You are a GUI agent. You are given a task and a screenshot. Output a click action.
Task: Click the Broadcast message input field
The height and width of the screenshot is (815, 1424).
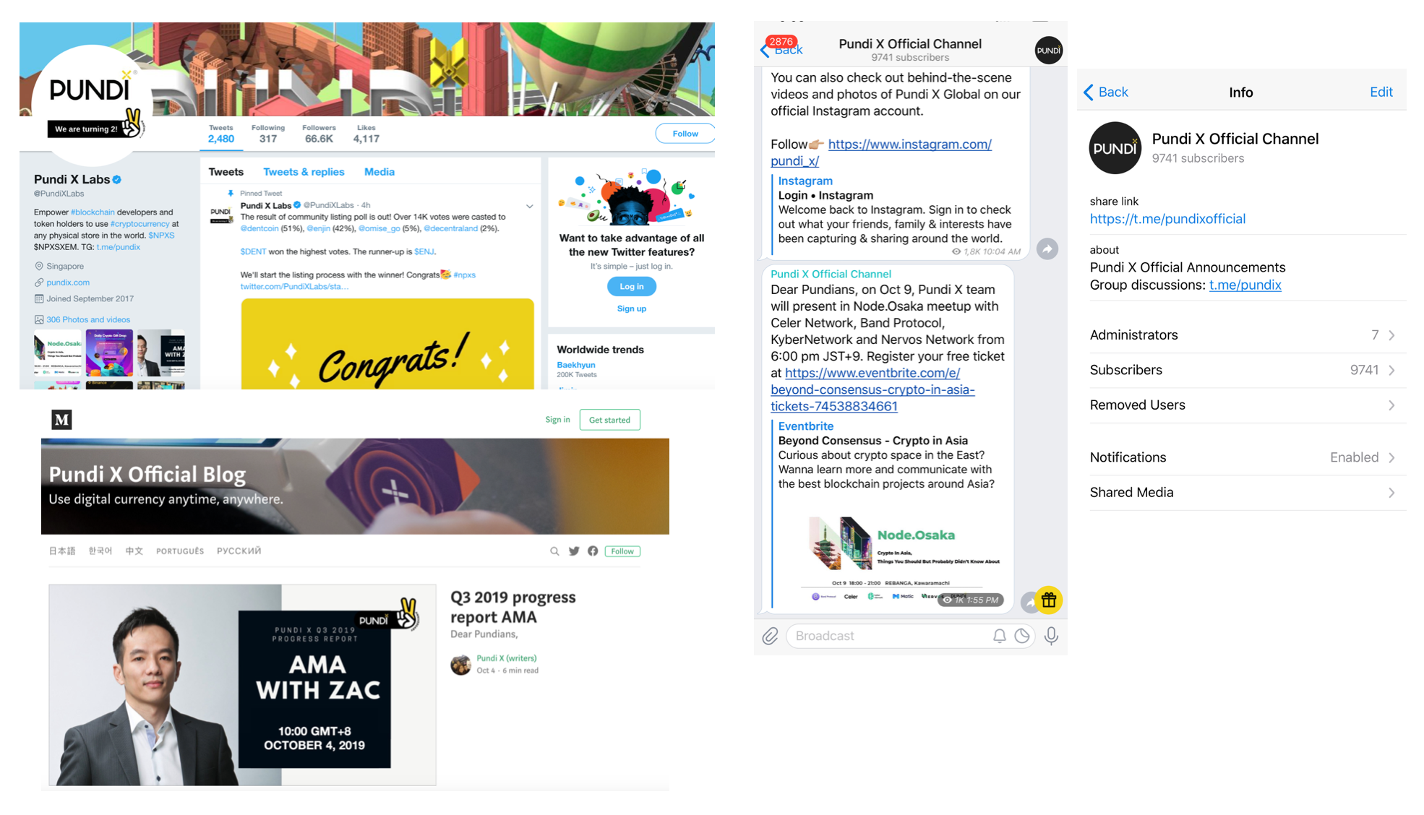point(889,636)
